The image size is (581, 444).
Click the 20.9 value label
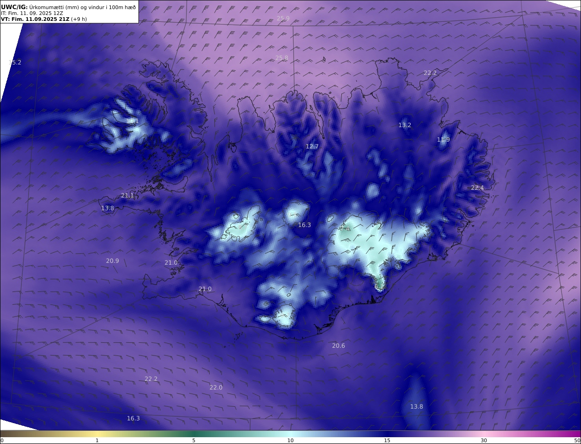point(113,261)
